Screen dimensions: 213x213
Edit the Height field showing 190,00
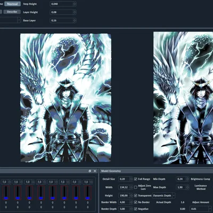124,195
